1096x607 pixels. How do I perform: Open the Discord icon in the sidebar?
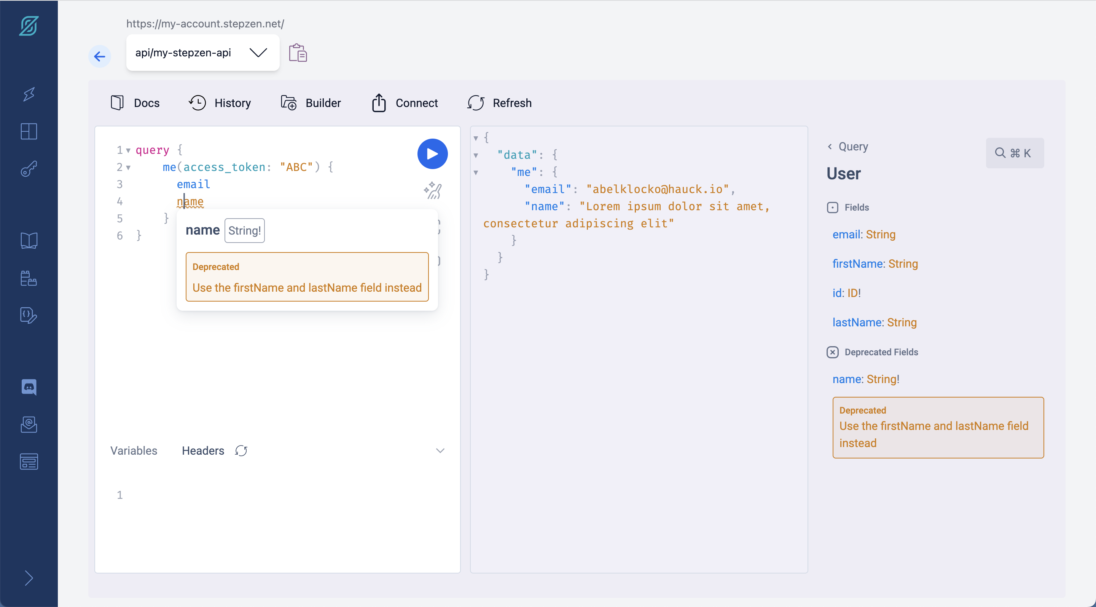point(29,387)
